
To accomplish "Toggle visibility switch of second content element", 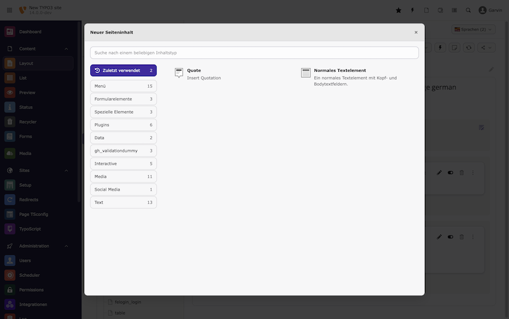I will 450,236.
